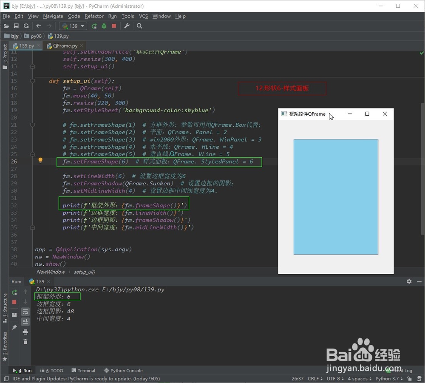
Task: Select the 139.py breadcrumb item
Action: point(58,36)
